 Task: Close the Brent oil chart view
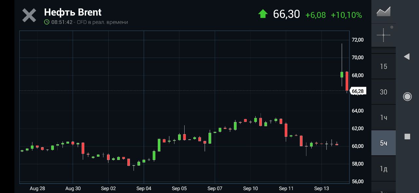pyautogui.click(x=29, y=15)
